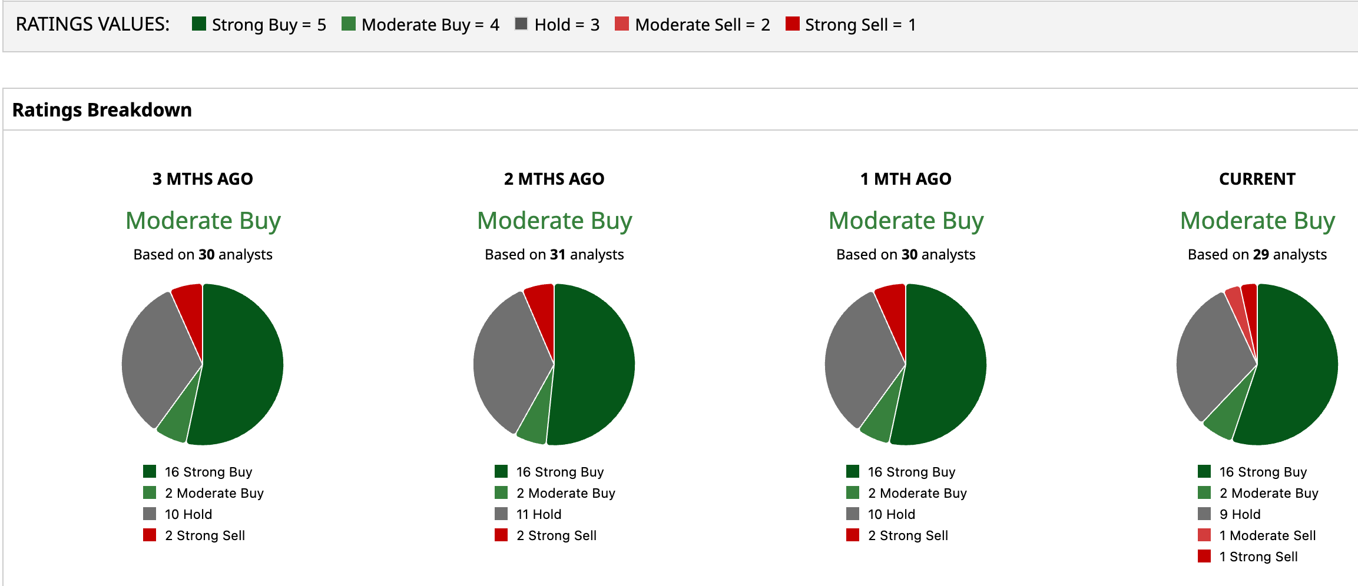Click the Moderate Buy consensus under 3 MTHS AGO
The height and width of the screenshot is (586, 1358).
click(x=203, y=221)
